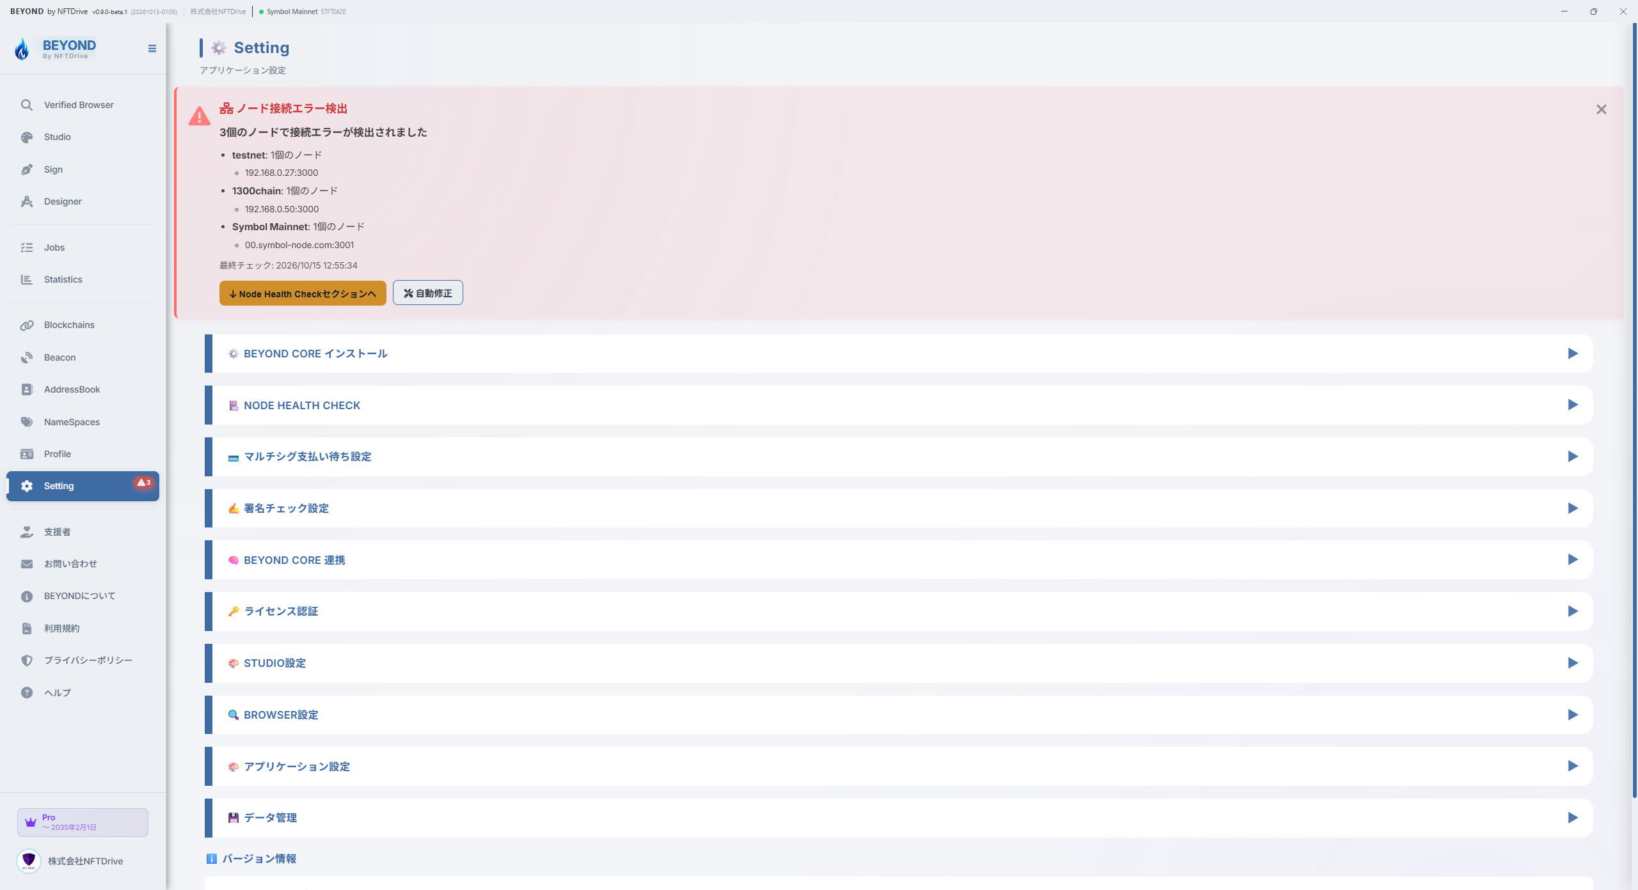Dismiss the node connection error alert
This screenshot has width=1638, height=890.
pos(1601,109)
